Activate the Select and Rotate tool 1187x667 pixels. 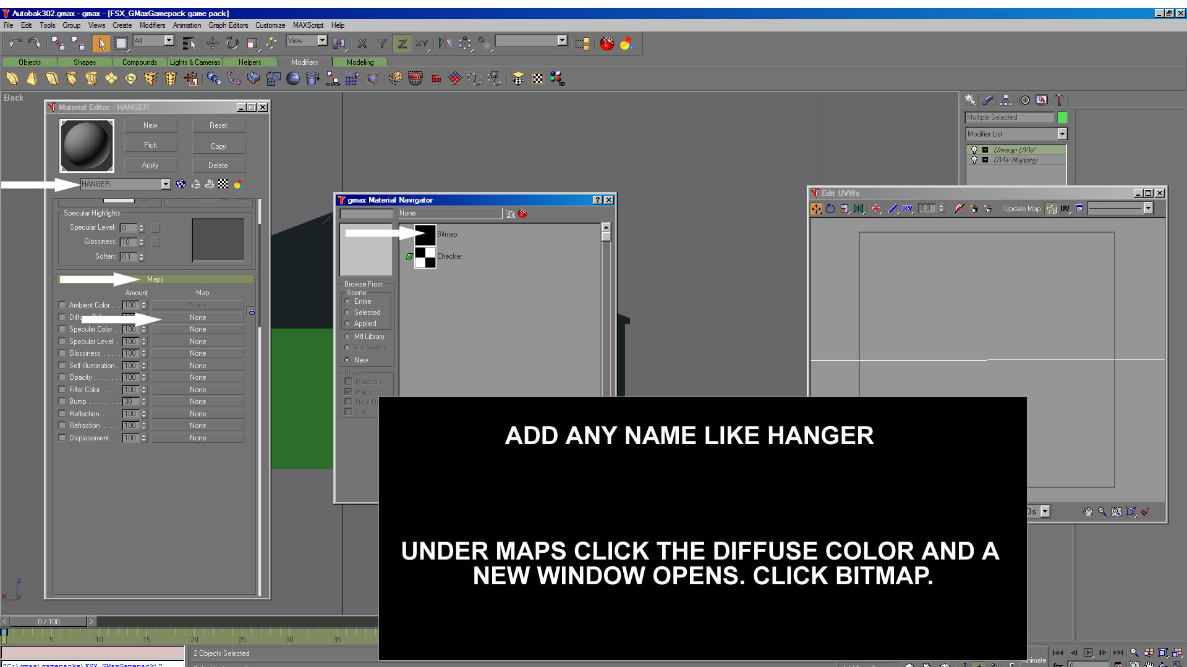[x=232, y=43]
